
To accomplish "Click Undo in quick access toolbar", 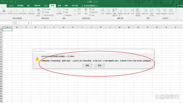I will click(7, 2).
